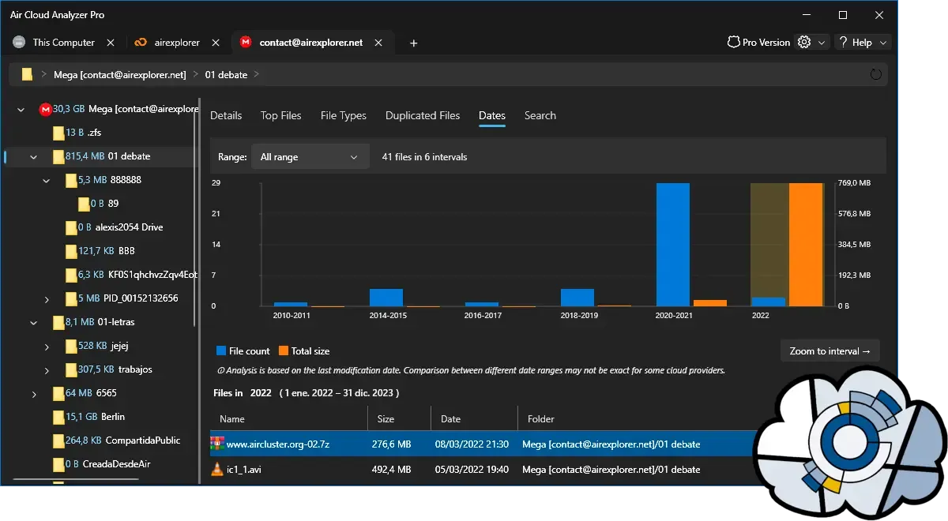Sort file list by Name column
948x521 pixels.
point(289,419)
